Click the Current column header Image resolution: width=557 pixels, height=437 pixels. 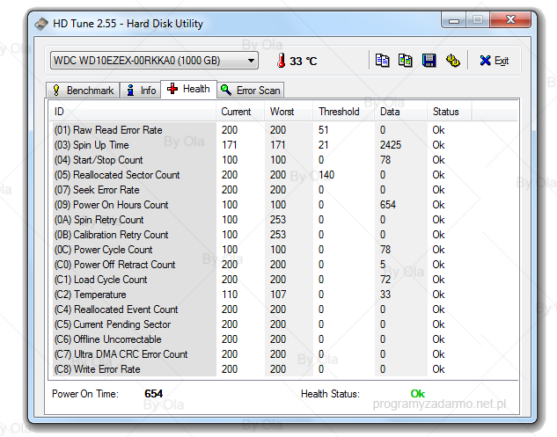coord(240,112)
